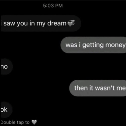Click the word 'money' in sent reply
126x126 pixels.
click(x=115, y=45)
